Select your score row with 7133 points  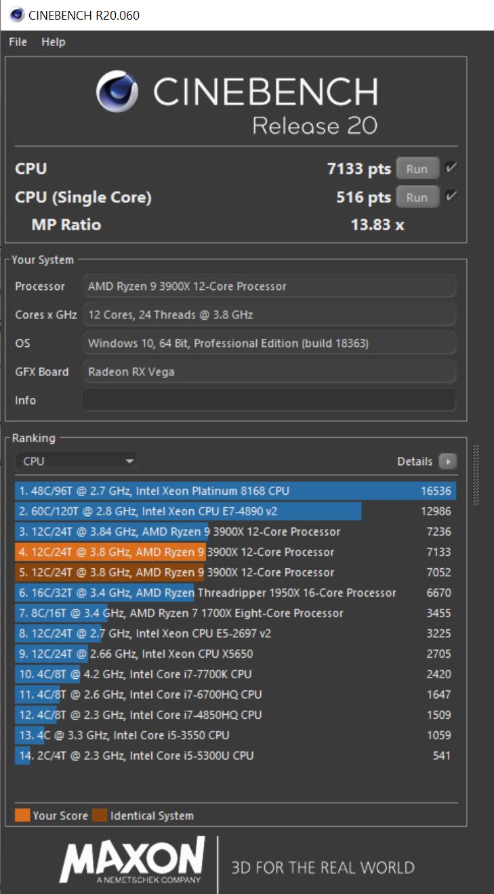tap(235, 552)
